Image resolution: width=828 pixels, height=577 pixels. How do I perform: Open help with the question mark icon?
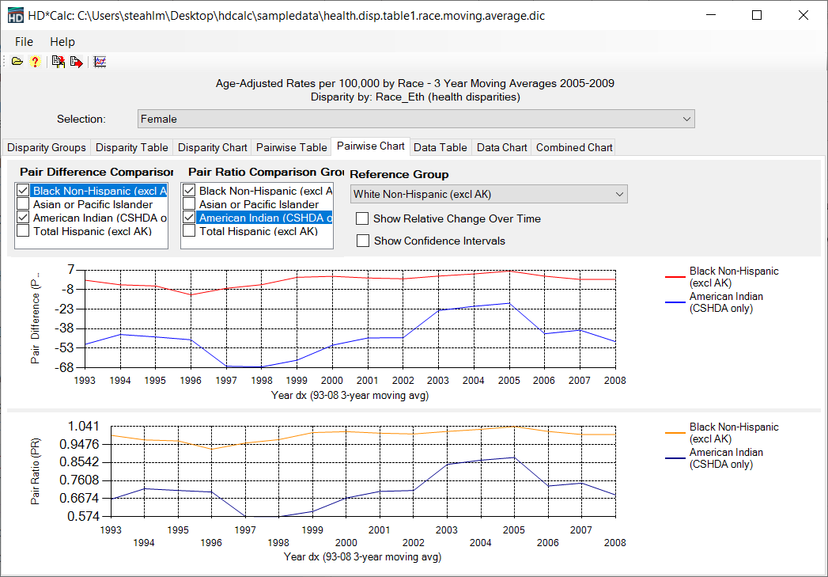pyautogui.click(x=35, y=62)
